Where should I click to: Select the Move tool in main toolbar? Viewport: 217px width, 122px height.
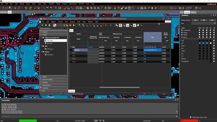(x=15, y=8)
